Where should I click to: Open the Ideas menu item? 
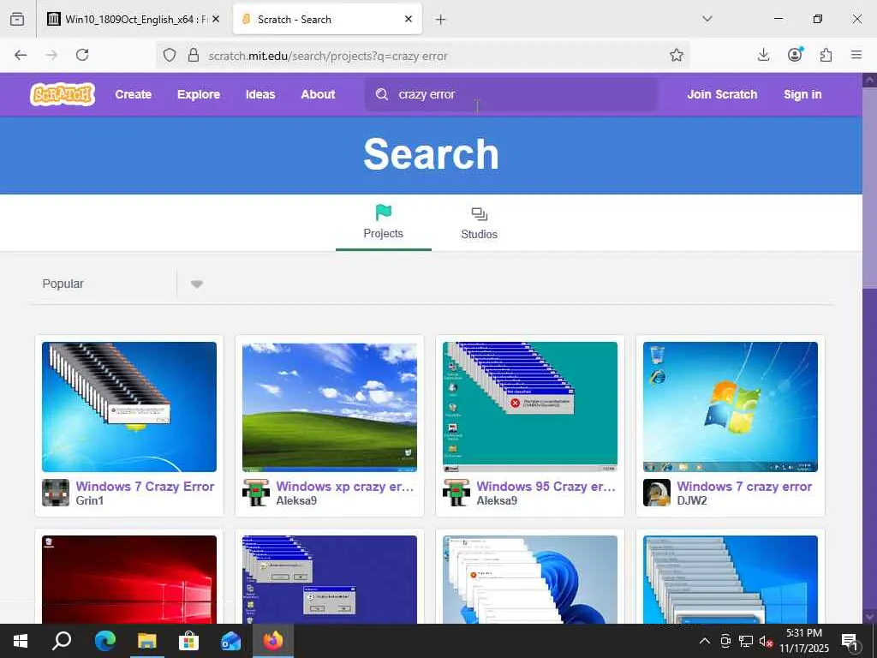pos(260,94)
